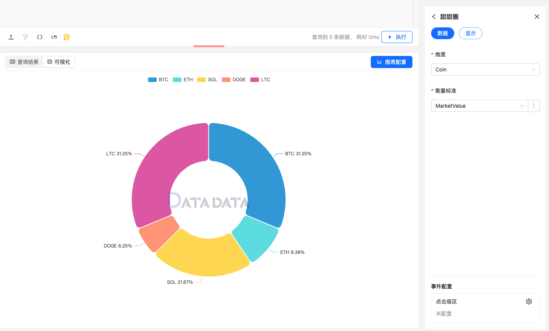Select the 显示 tab in side panel
Screen dimensions: 549x331
471,33
